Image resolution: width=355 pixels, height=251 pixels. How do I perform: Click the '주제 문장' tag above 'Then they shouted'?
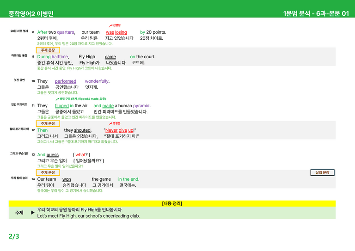pyautogui.click(x=48, y=123)
